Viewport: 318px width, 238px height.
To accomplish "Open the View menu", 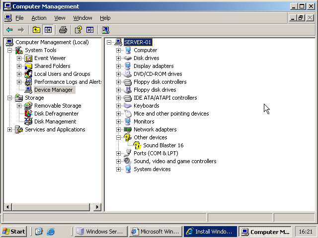I will point(60,18).
